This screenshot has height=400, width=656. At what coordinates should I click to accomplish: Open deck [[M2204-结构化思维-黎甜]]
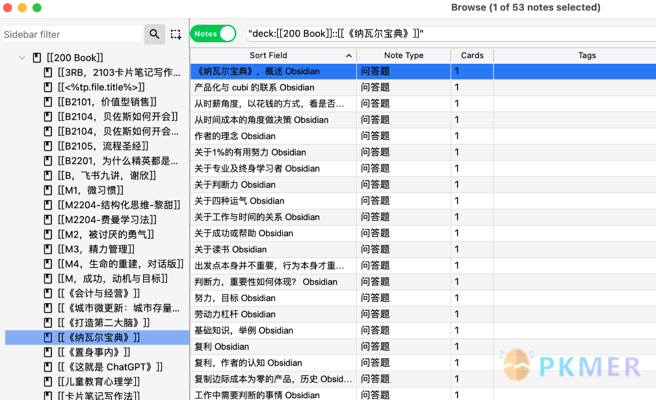pos(119,205)
